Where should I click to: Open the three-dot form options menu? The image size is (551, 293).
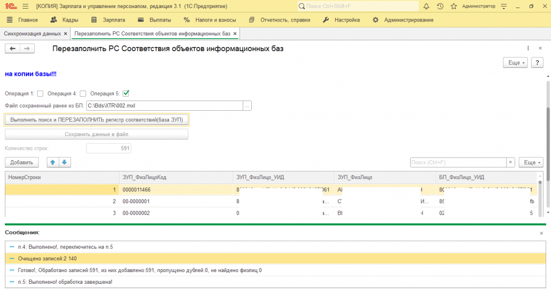point(528,48)
